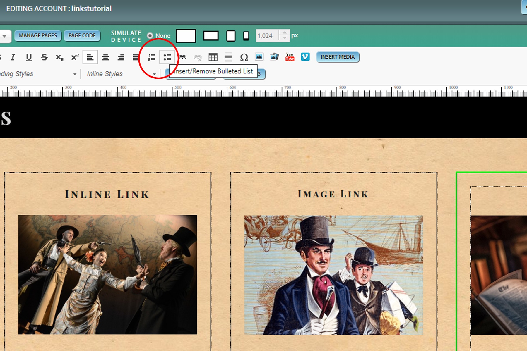Simulate the desktop monitor device size
The height and width of the screenshot is (351, 527).
(x=186, y=36)
